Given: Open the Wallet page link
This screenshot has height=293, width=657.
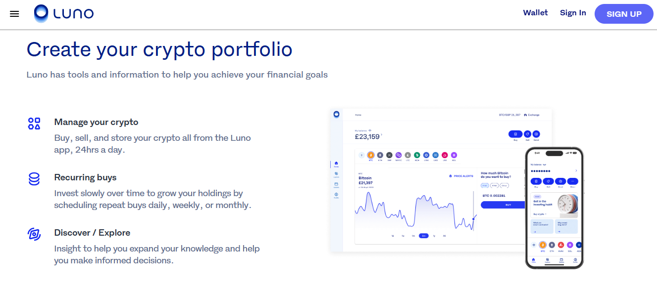Looking at the screenshot, I should pyautogui.click(x=535, y=13).
